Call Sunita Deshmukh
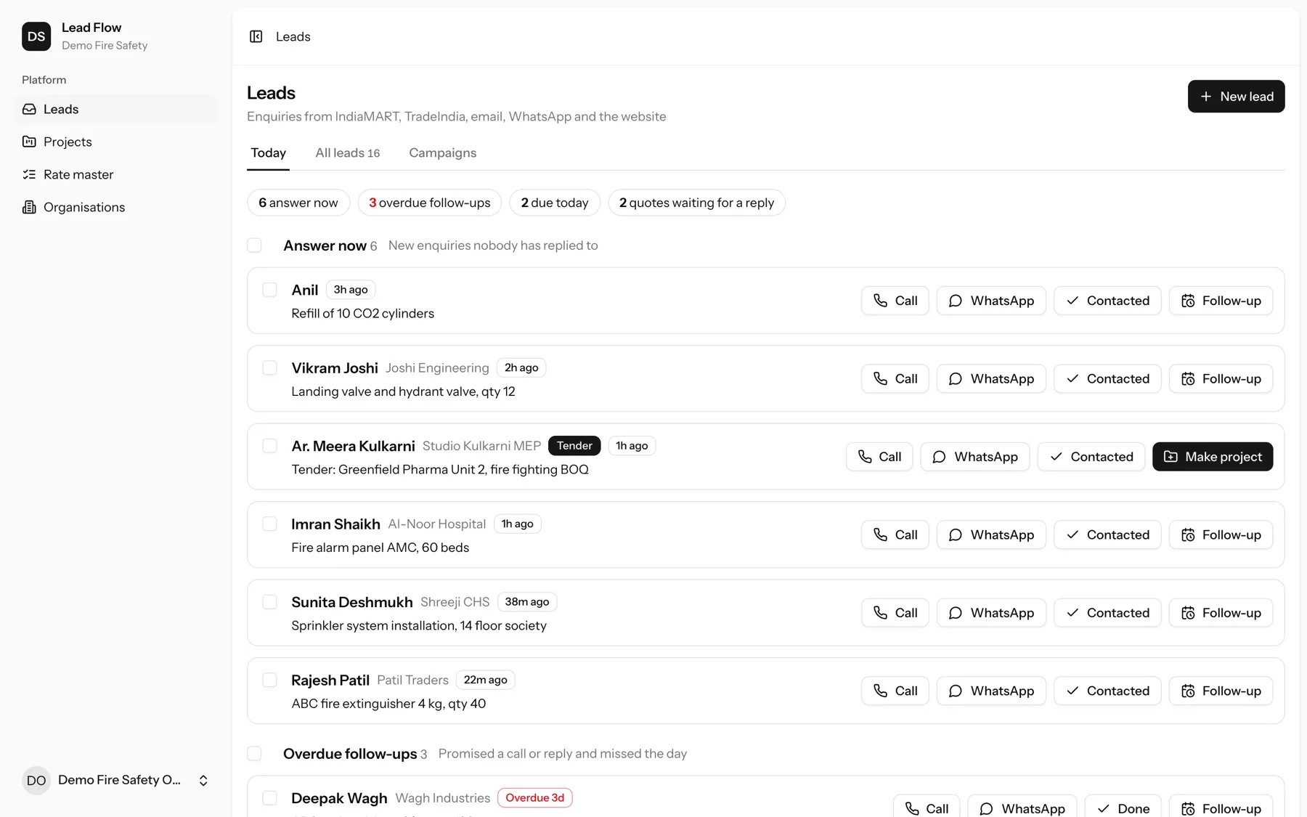 point(895,613)
